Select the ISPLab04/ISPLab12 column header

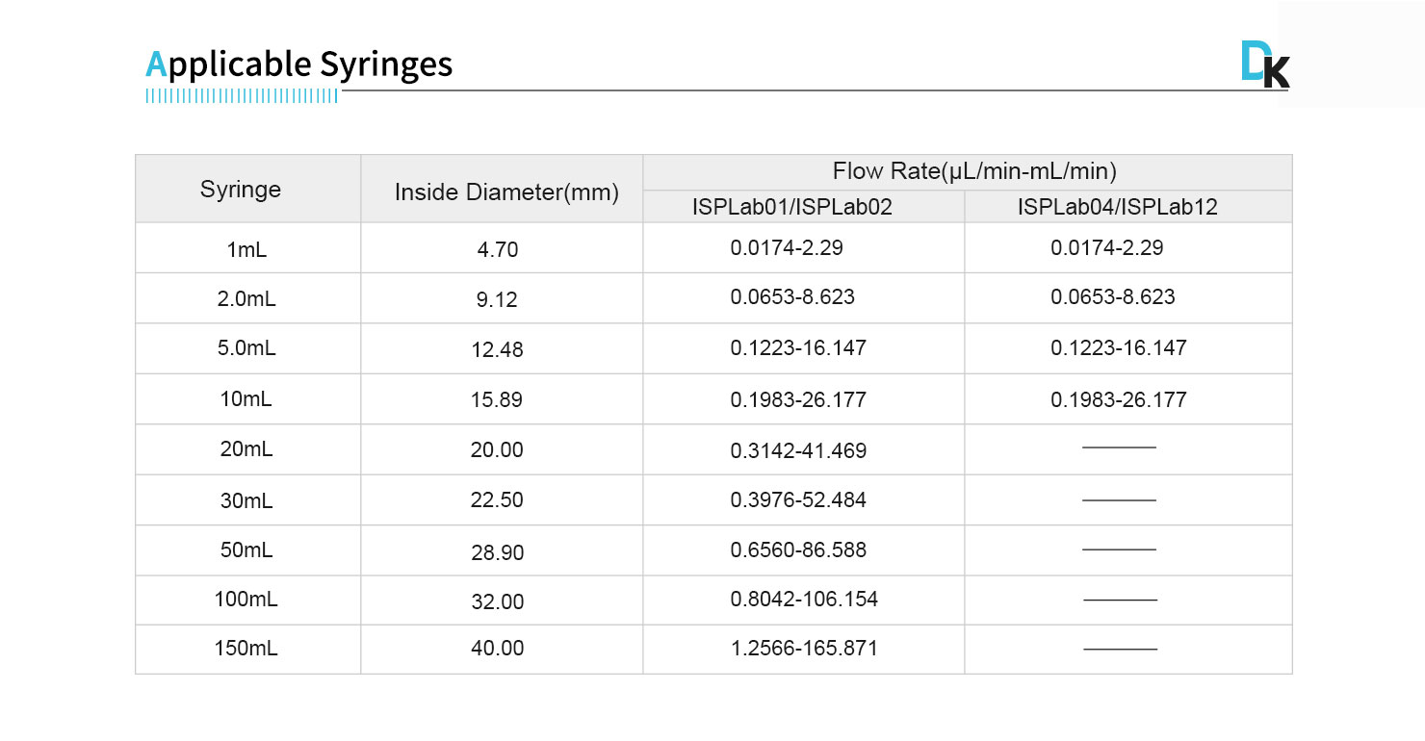1117,207
